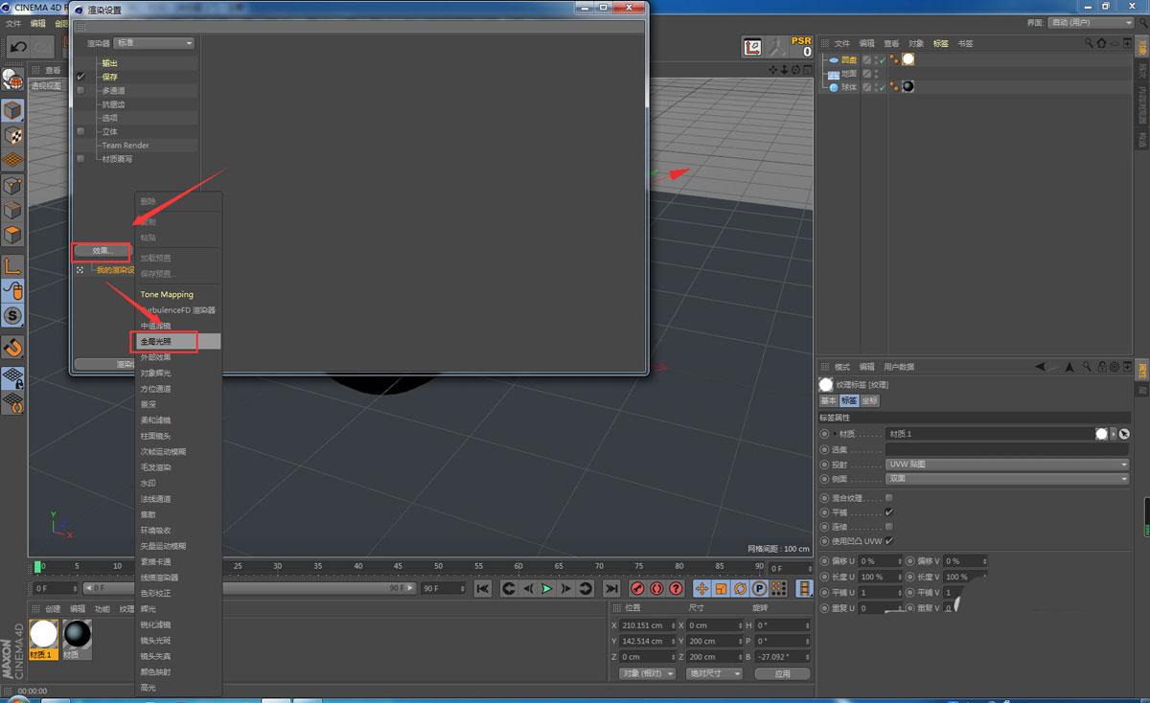Disable the 平铺 checkbox in the texture tag attributes
The height and width of the screenshot is (703, 1150).
[888, 512]
